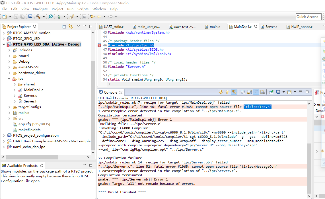Click the Quick Access search field
Image resolution: width=325 pixels, height=199 pixels.
tap(308, 17)
